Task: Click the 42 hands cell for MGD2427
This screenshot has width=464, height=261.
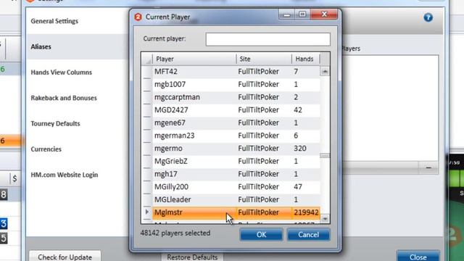Action: point(306,109)
